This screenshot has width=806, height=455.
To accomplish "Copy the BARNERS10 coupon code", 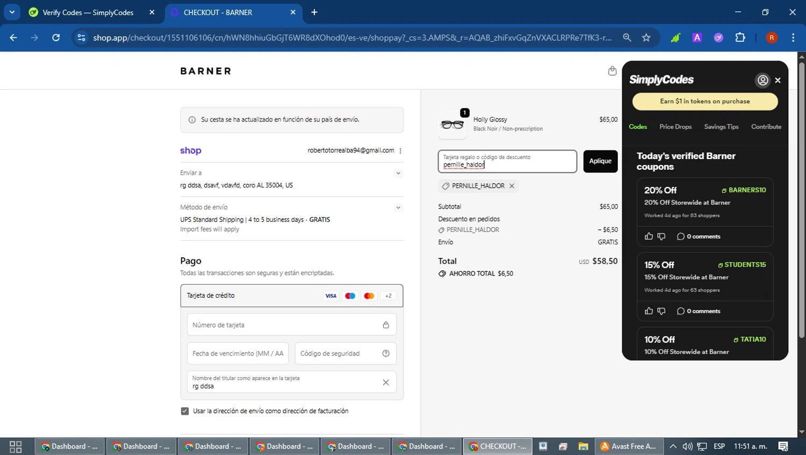I will pos(744,190).
